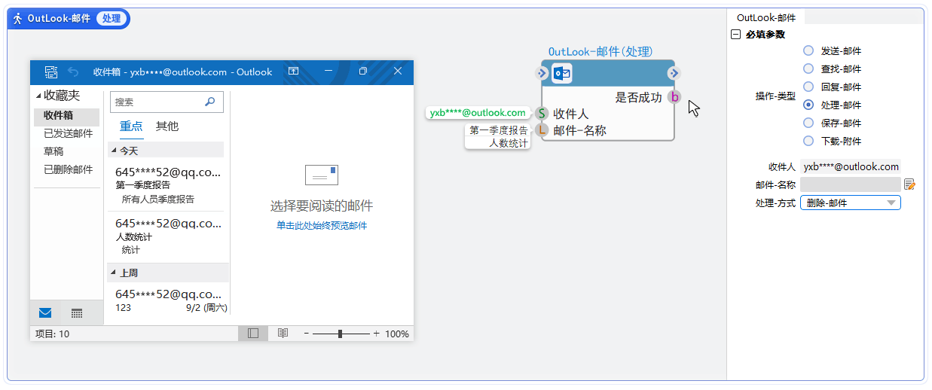Image resolution: width=932 pixels, height=390 pixels.
Task: Collapse the 收藏夹 folder group
Action: pos(39,96)
